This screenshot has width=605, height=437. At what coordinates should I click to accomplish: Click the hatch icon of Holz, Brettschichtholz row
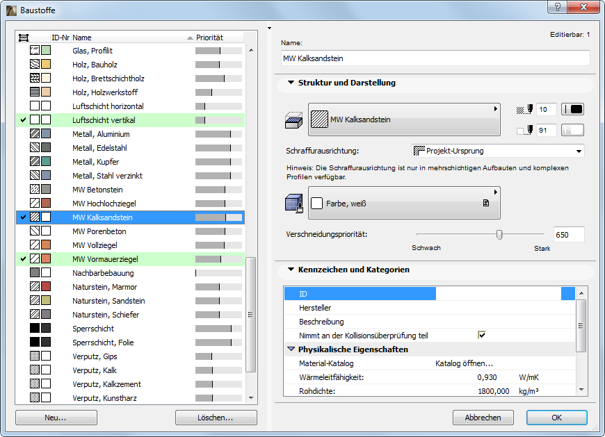(35, 79)
